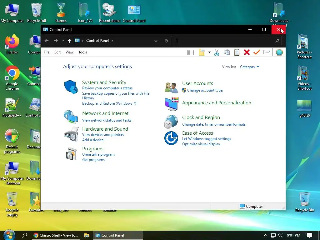Click the orange checkmark Properties icon

click(257, 52)
